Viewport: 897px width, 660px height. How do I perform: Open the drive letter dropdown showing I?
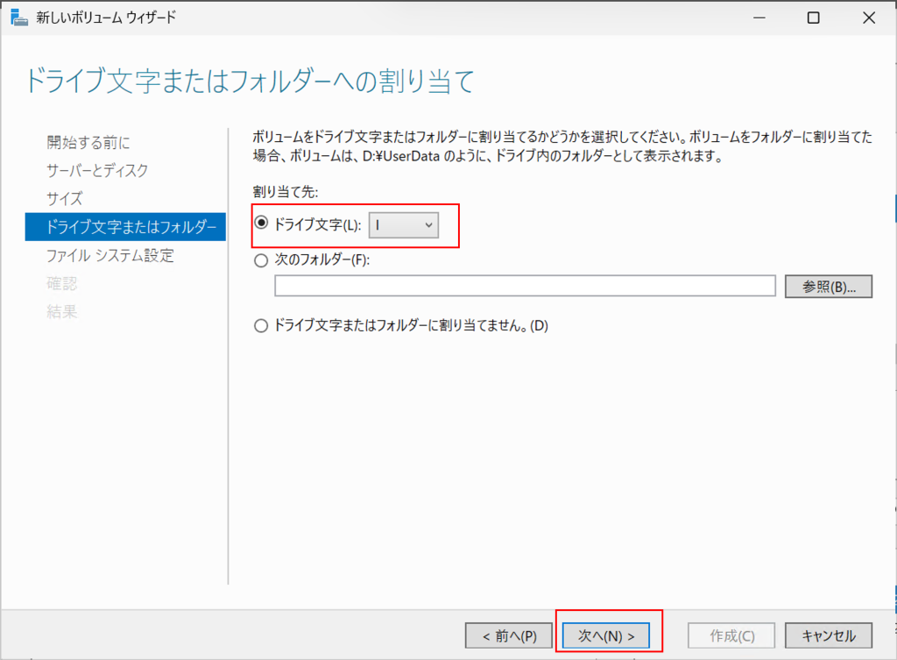coord(403,225)
